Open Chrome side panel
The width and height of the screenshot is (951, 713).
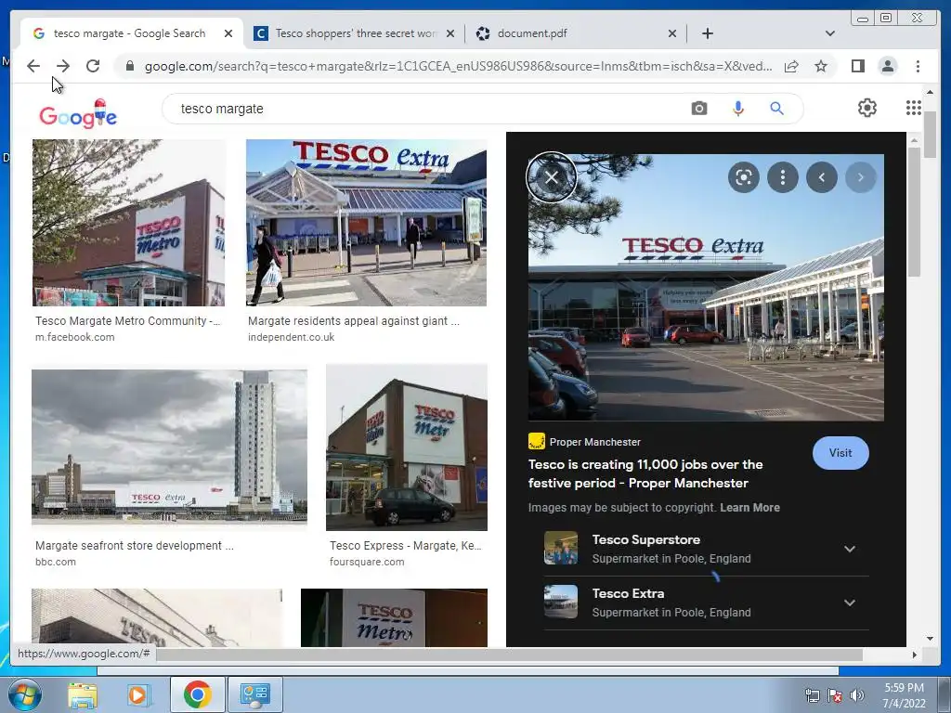pyautogui.click(x=857, y=66)
